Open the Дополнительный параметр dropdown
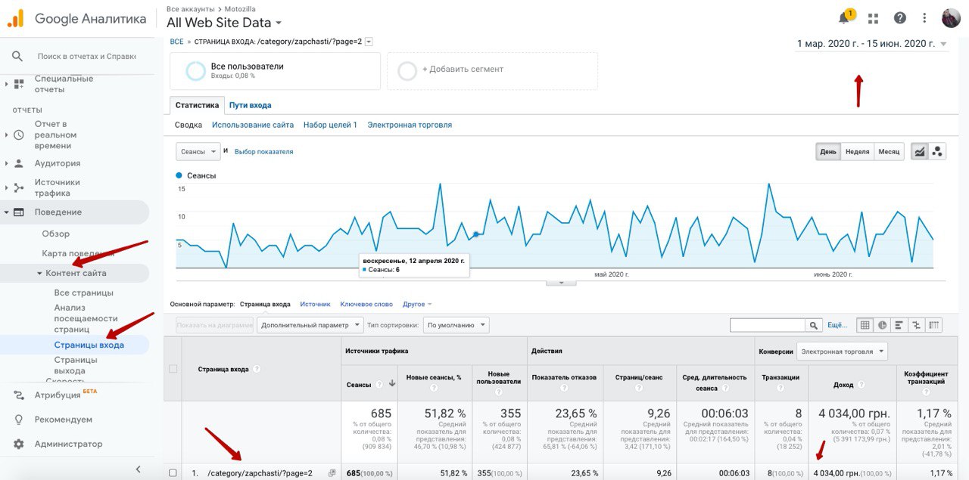 click(x=310, y=325)
